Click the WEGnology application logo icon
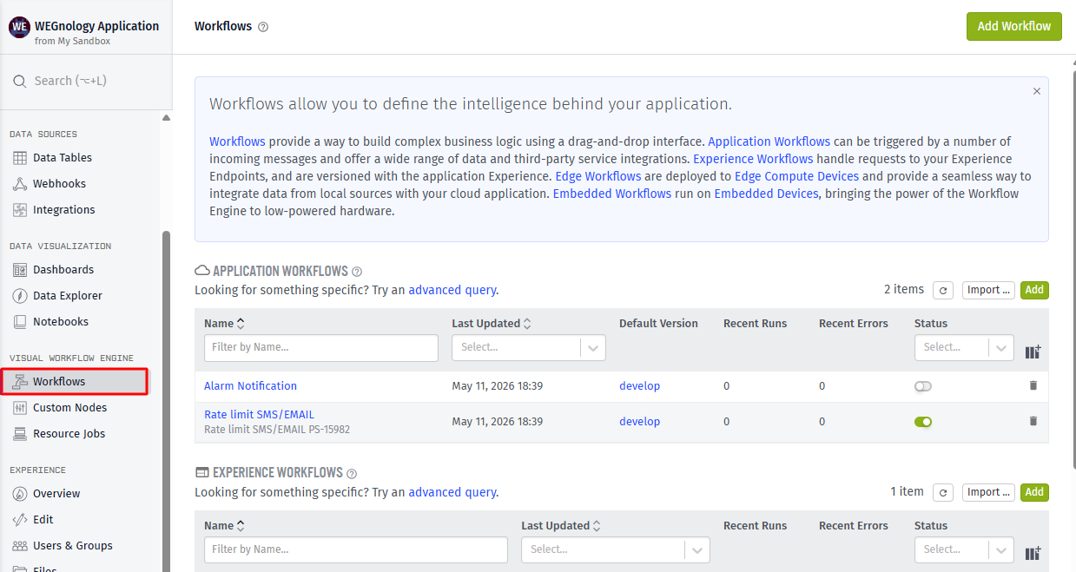The height and width of the screenshot is (572, 1076). 19,27
